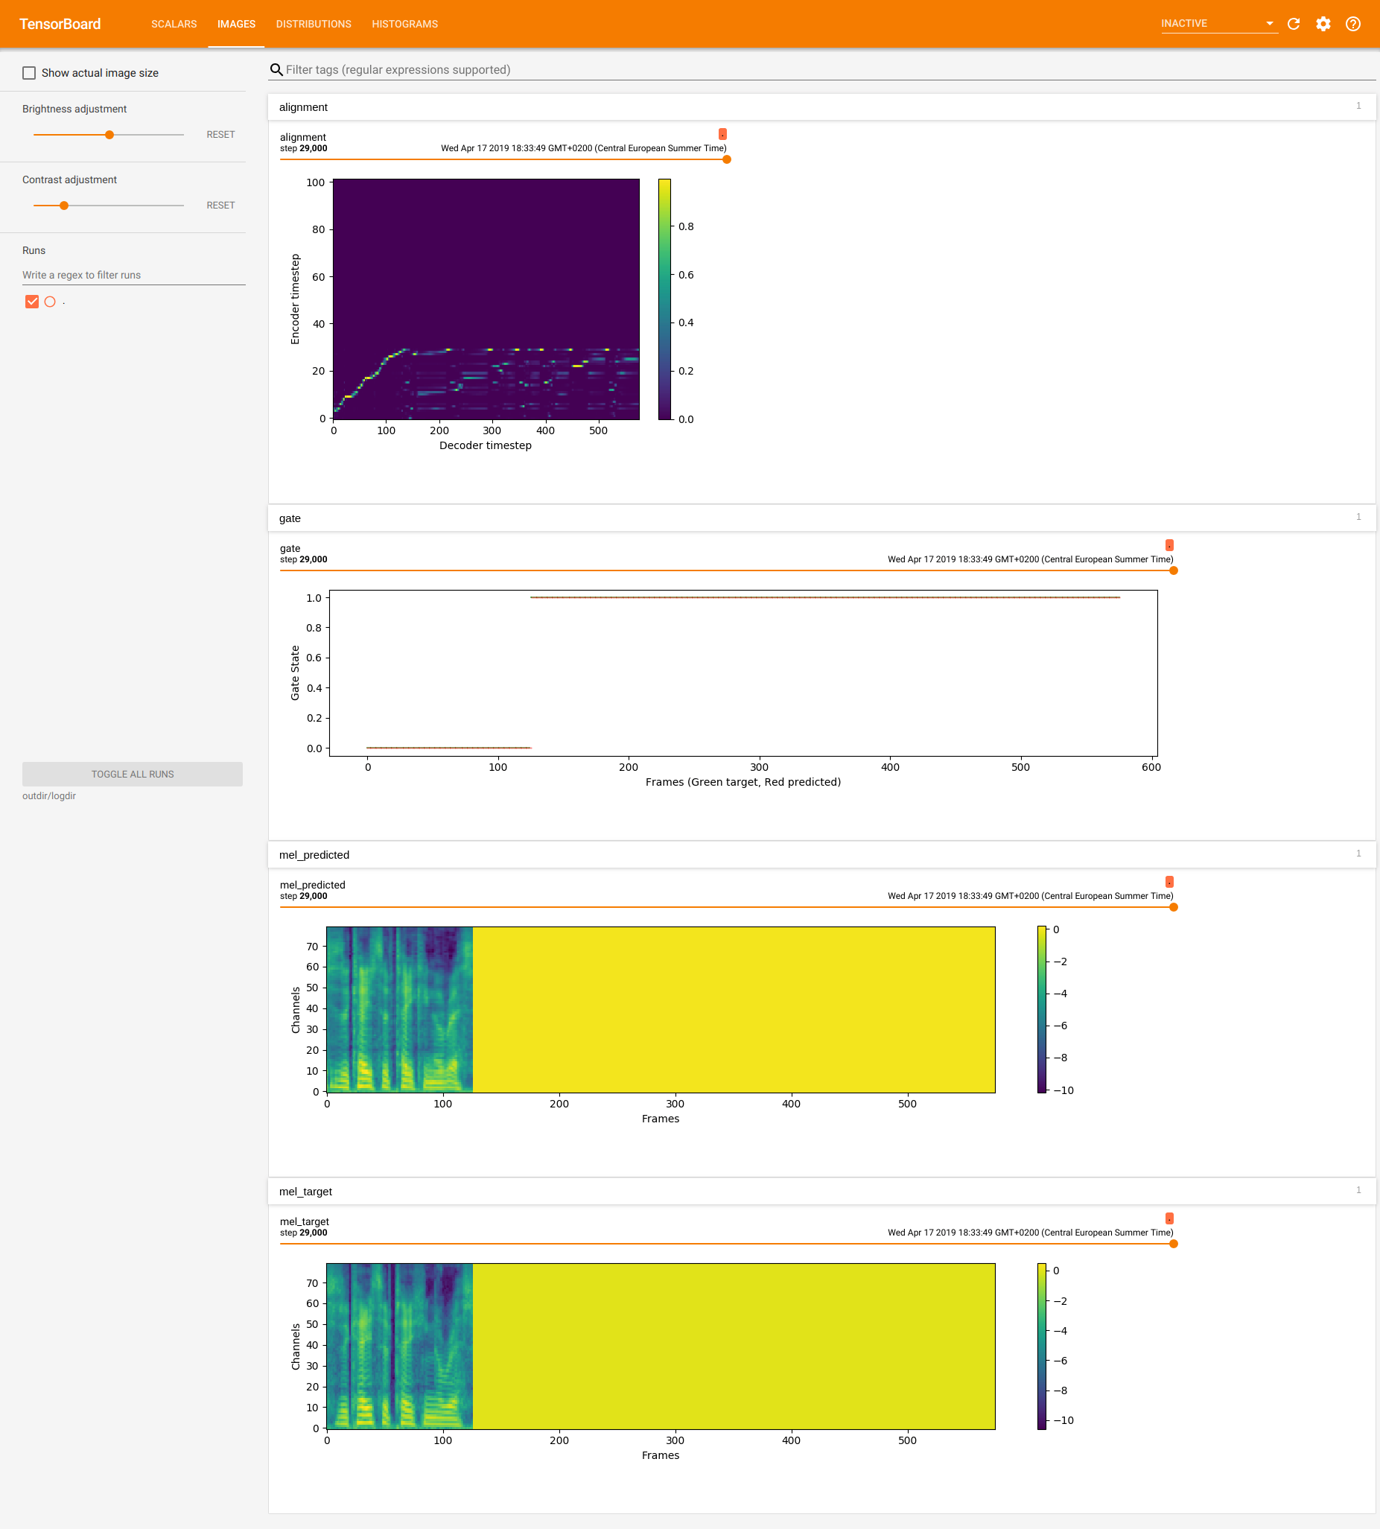Click the search magnifier in filter tags bar
The height and width of the screenshot is (1529, 1380).
276,69
